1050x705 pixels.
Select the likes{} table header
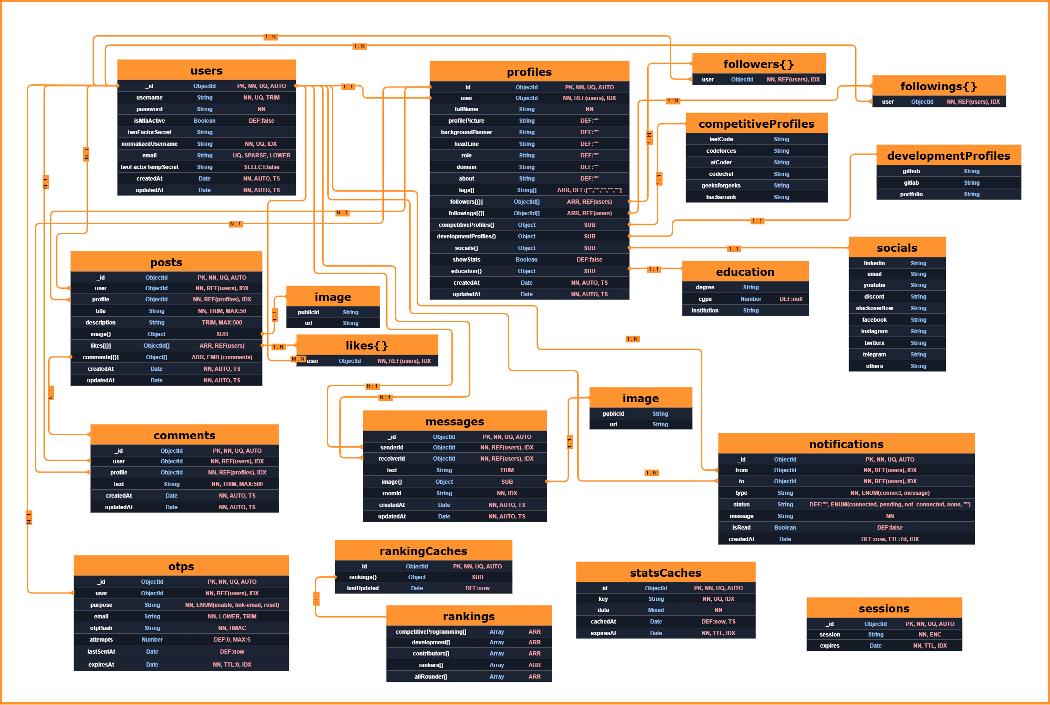click(x=367, y=345)
